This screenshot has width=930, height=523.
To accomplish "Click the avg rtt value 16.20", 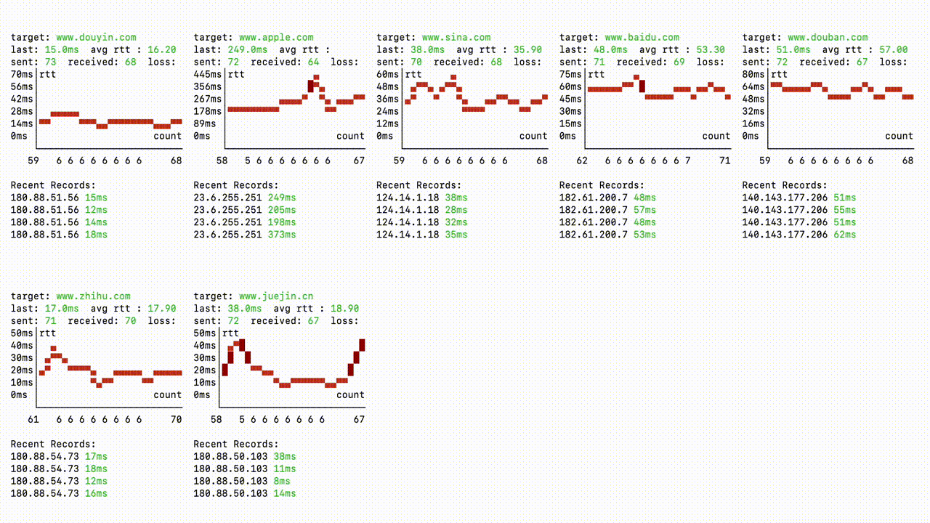I will click(x=161, y=49).
